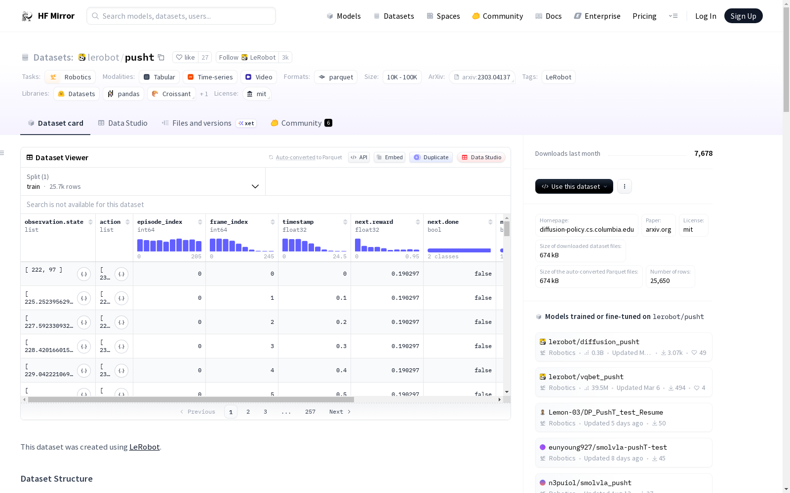The image size is (790, 493).
Task: Sort by the next.done column
Action: pos(490,222)
